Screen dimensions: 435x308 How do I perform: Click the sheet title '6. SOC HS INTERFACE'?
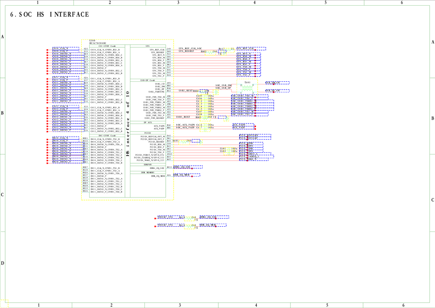[x=50, y=14]
